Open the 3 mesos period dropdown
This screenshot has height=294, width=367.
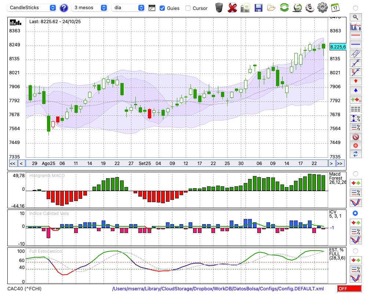point(90,8)
